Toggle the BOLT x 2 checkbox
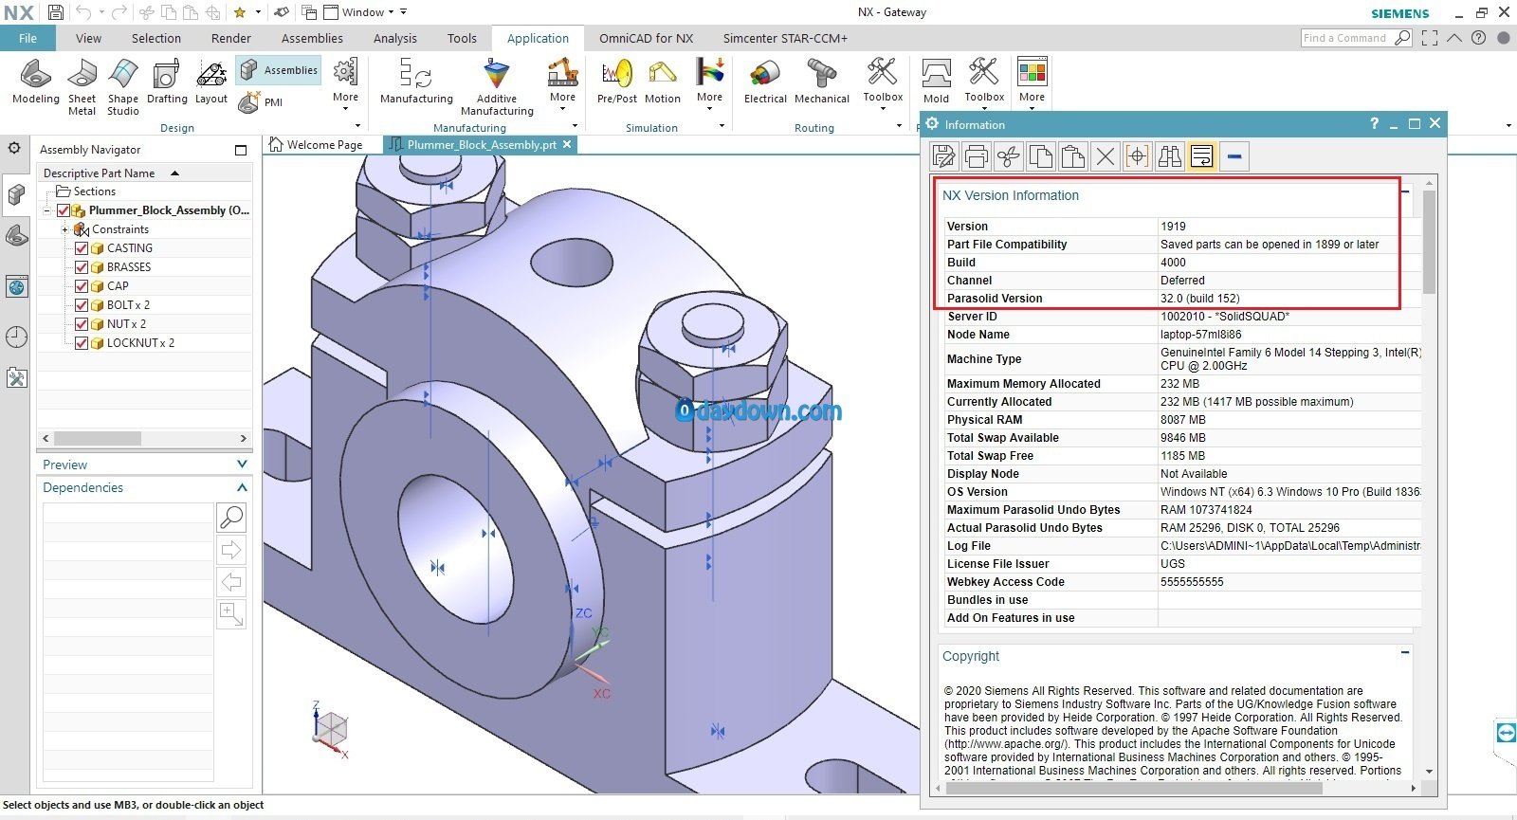 82,305
